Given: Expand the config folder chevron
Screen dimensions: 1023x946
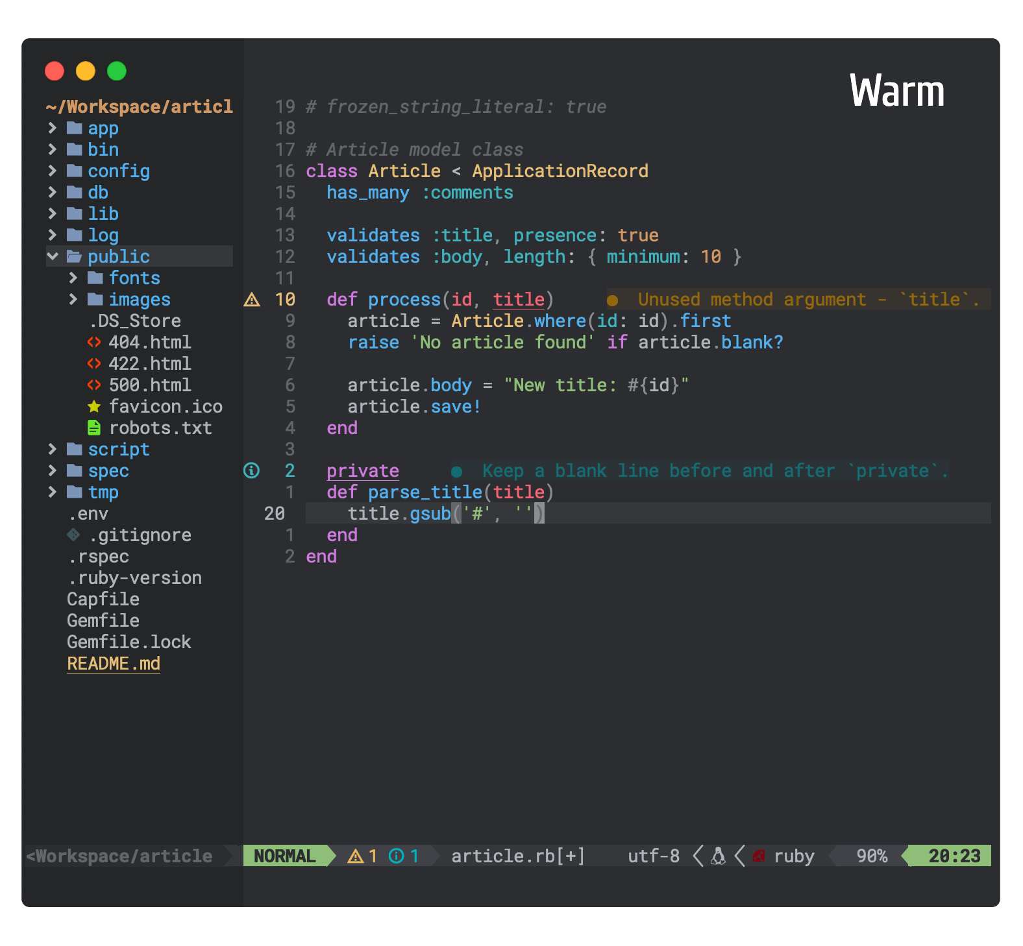Looking at the screenshot, I should (53, 171).
